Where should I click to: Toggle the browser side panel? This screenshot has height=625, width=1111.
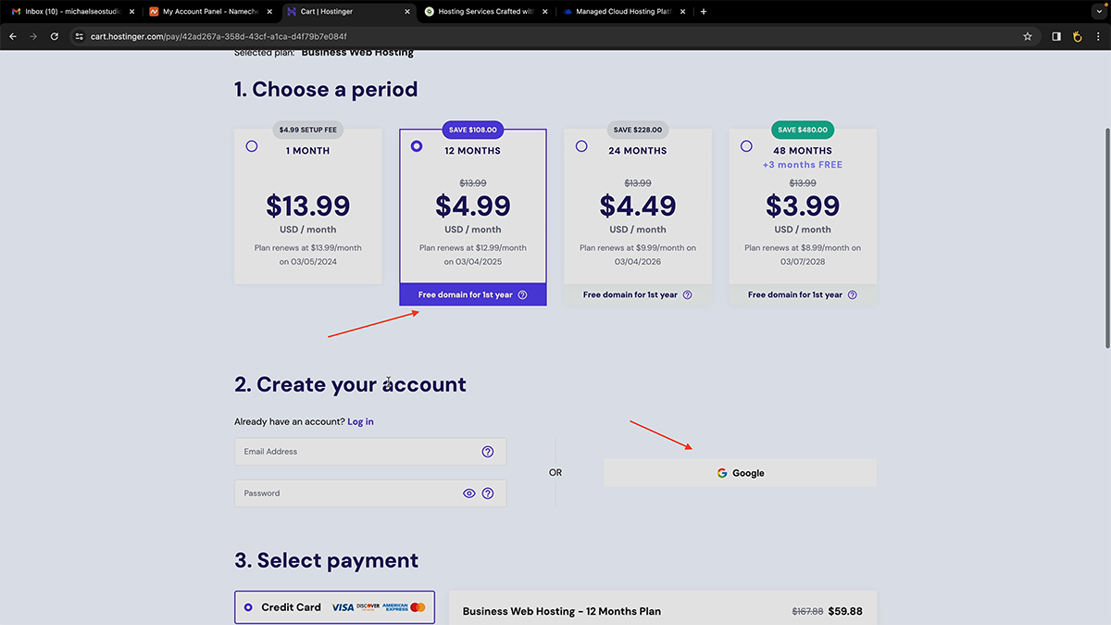pyautogui.click(x=1056, y=36)
